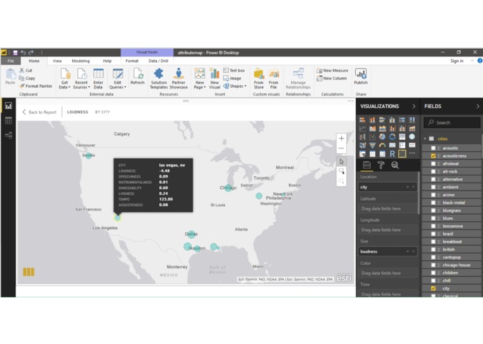Add a New Page
483x344 pixels.
coord(199,79)
